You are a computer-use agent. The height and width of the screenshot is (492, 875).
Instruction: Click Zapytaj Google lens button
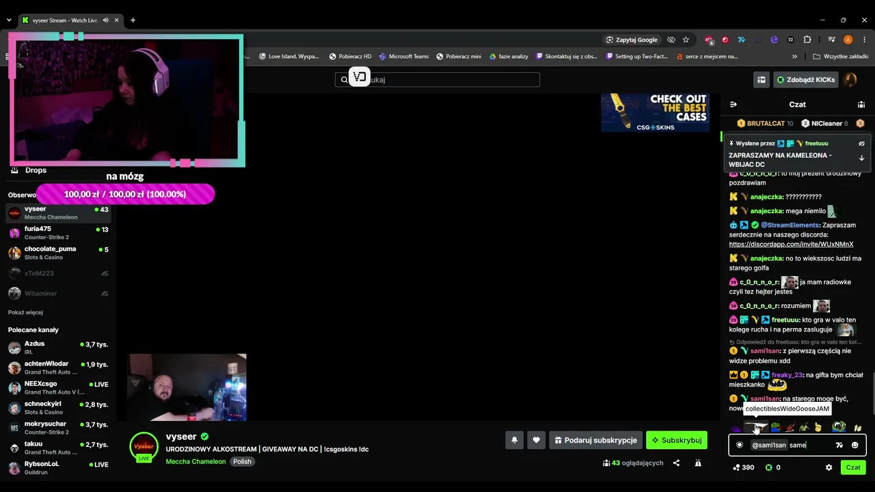632,40
